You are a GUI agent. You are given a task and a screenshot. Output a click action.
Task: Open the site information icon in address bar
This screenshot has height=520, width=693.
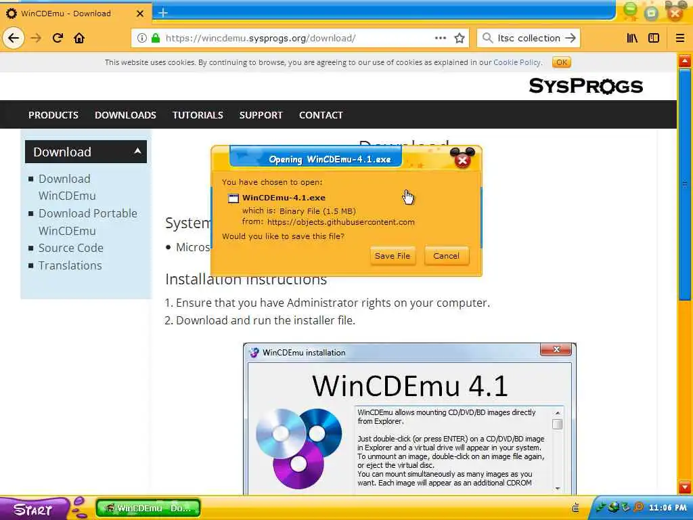tap(141, 38)
